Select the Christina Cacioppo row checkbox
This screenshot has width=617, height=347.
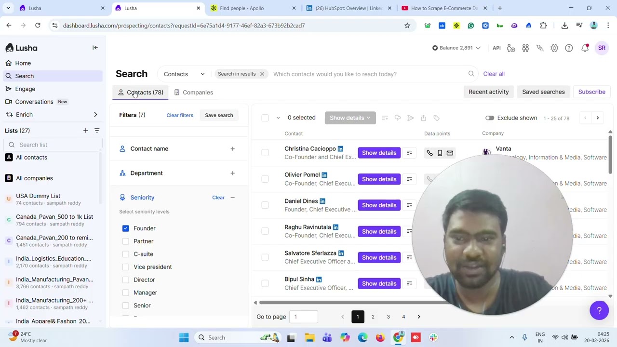[x=265, y=153]
